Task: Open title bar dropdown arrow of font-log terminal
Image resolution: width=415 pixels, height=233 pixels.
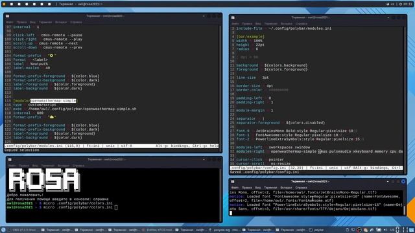Action: coord(388,181)
